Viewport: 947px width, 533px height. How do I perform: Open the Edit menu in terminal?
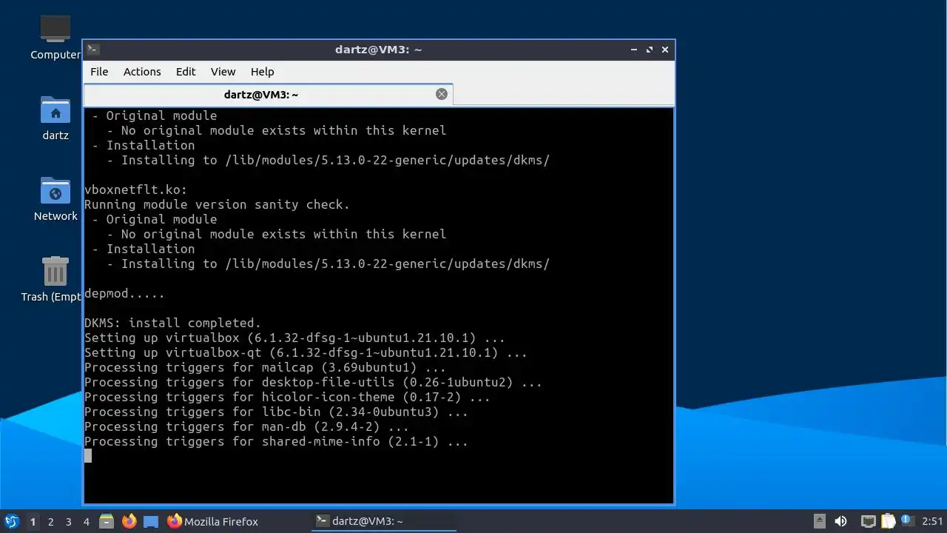click(186, 72)
